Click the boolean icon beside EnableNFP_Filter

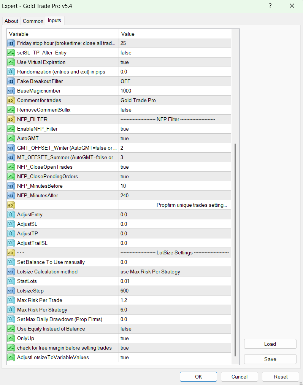click(x=11, y=129)
